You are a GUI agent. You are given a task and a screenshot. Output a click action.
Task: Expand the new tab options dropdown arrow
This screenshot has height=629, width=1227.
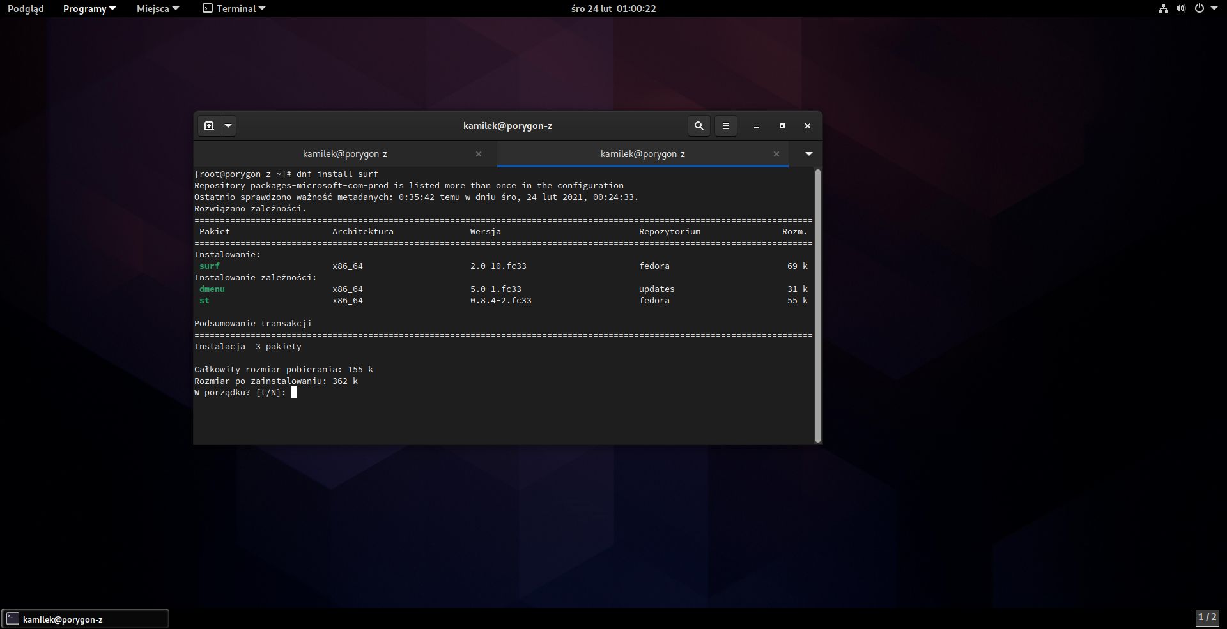(x=228, y=126)
